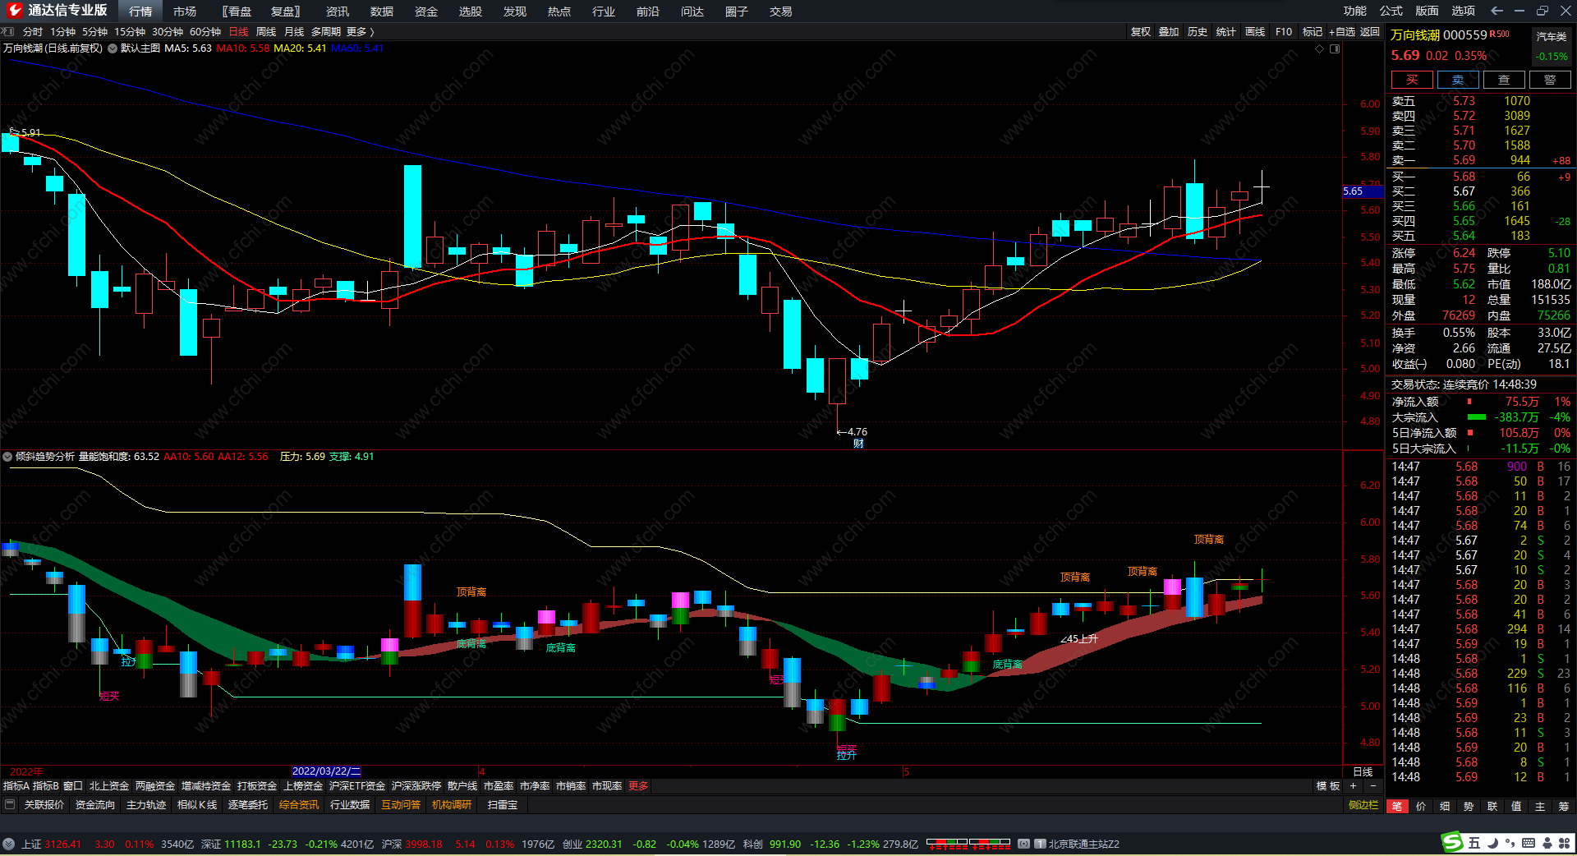1577x856 pixels.
Task: Click the 警 alert button
Action: point(1550,80)
